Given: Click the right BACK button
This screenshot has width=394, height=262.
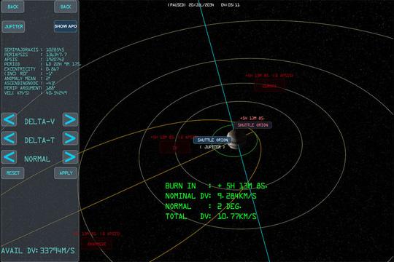Looking at the screenshot, I should coord(66,7).
